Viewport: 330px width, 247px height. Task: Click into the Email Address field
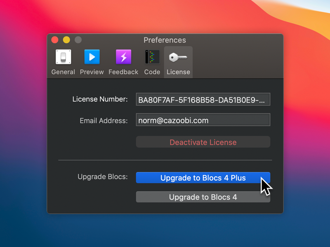pos(203,120)
